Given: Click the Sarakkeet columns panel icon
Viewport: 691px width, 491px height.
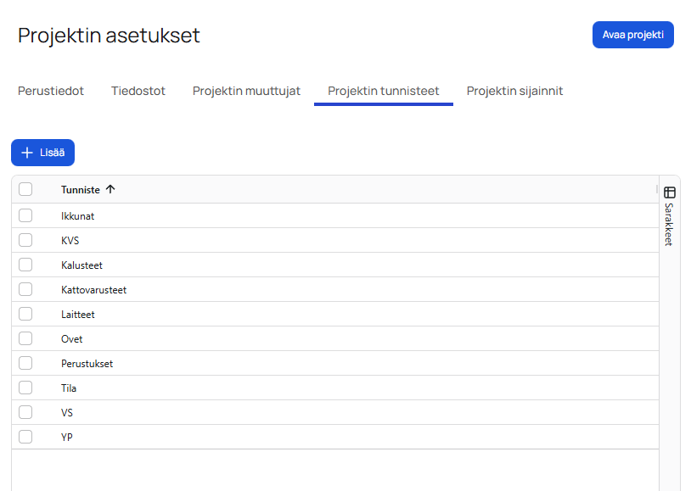Looking at the screenshot, I should point(670,192).
